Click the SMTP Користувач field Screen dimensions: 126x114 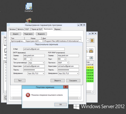click(34, 66)
